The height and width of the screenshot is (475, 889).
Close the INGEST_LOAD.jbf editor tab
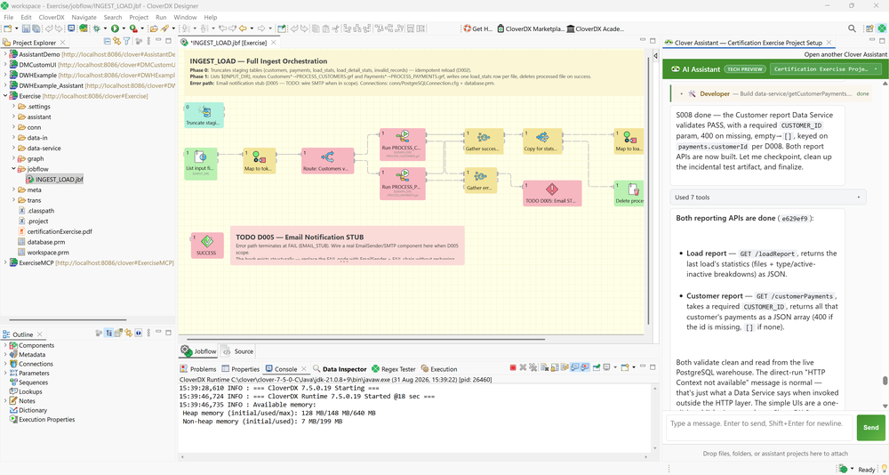click(273, 42)
